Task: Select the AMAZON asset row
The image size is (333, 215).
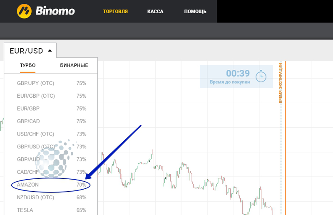Action: coord(51,185)
